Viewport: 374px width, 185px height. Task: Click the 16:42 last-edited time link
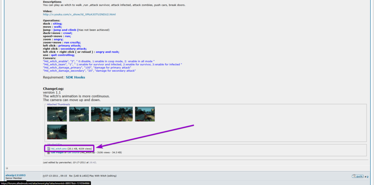coord(92,162)
